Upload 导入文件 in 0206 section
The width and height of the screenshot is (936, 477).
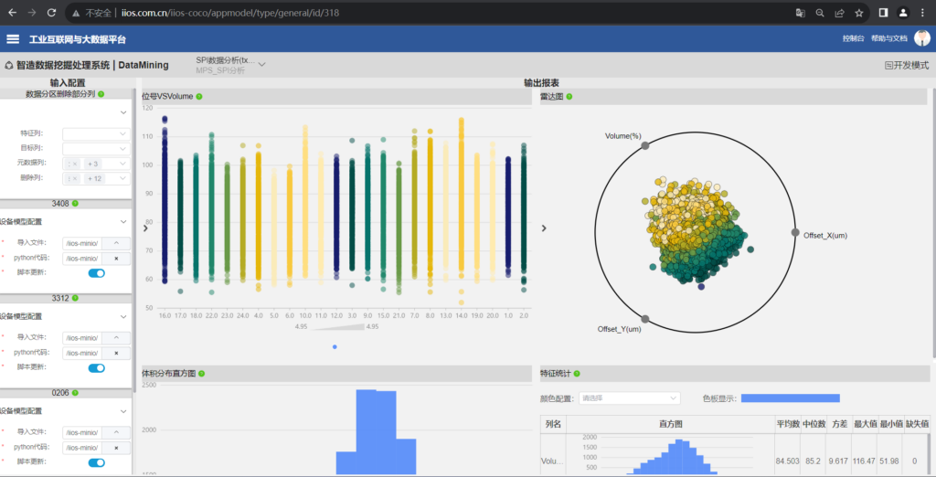click(x=116, y=431)
